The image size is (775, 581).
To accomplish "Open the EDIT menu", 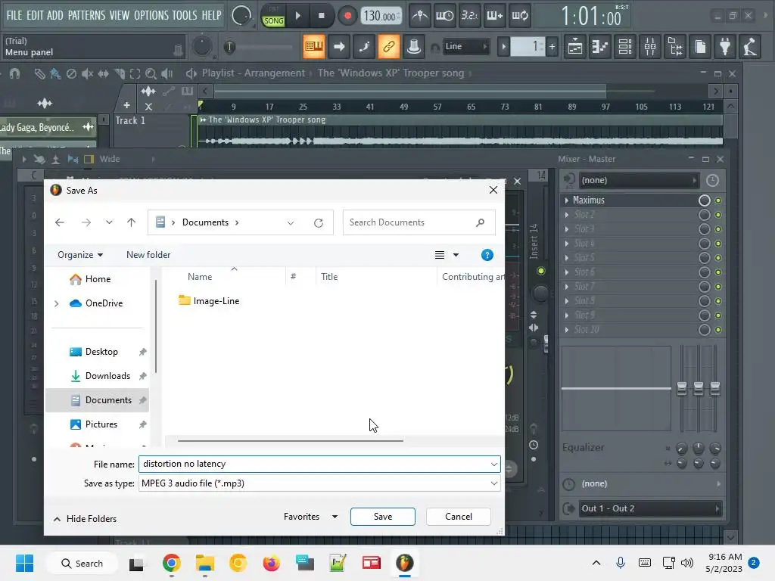I will [x=35, y=15].
